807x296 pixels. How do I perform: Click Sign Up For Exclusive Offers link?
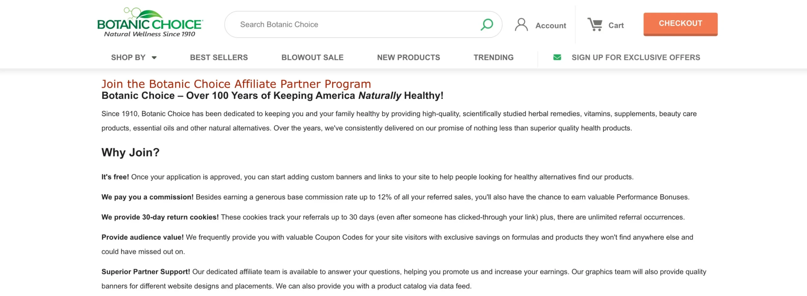636,58
